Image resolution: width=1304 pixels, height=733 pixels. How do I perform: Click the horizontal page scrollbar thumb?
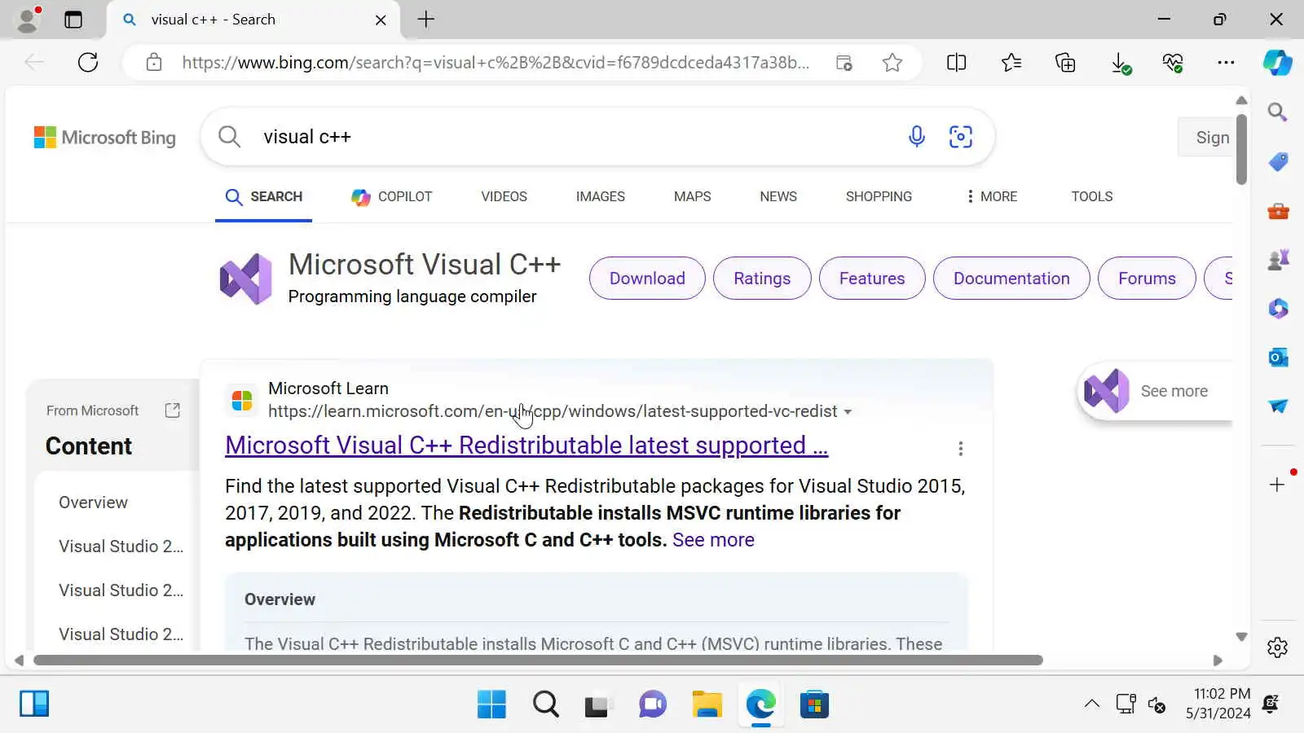pyautogui.click(x=538, y=660)
